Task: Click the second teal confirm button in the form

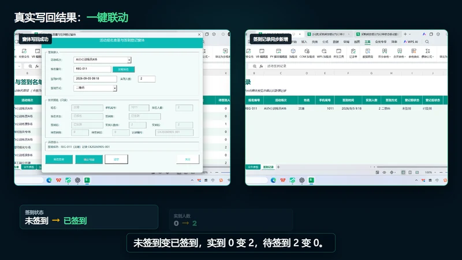Action: pyautogui.click(x=89, y=159)
